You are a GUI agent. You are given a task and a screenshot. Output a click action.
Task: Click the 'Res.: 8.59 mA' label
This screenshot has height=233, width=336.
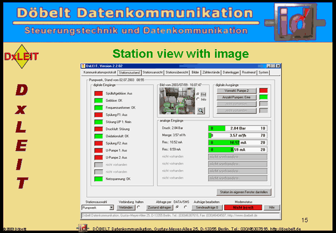171,149
